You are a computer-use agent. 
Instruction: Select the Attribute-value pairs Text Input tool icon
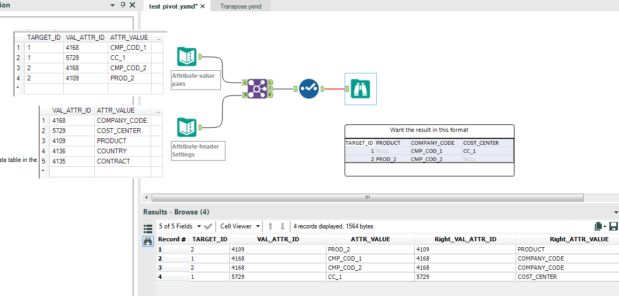point(187,57)
